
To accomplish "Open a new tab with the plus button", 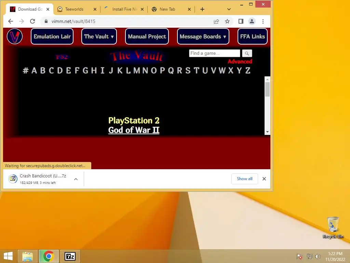I will tap(202, 9).
